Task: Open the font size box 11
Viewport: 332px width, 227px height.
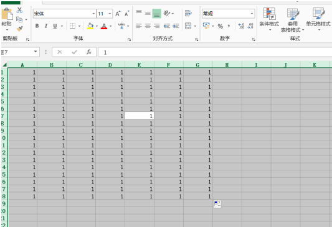Action: coord(105,14)
